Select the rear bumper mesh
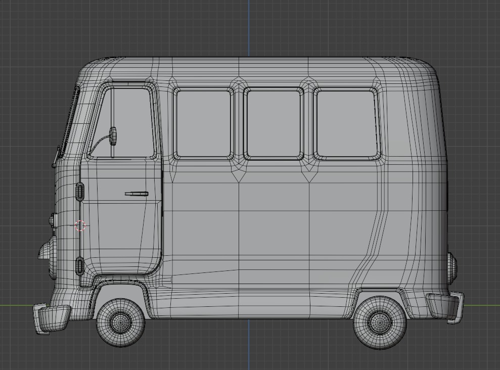The height and width of the screenshot is (370, 500). click(445, 307)
